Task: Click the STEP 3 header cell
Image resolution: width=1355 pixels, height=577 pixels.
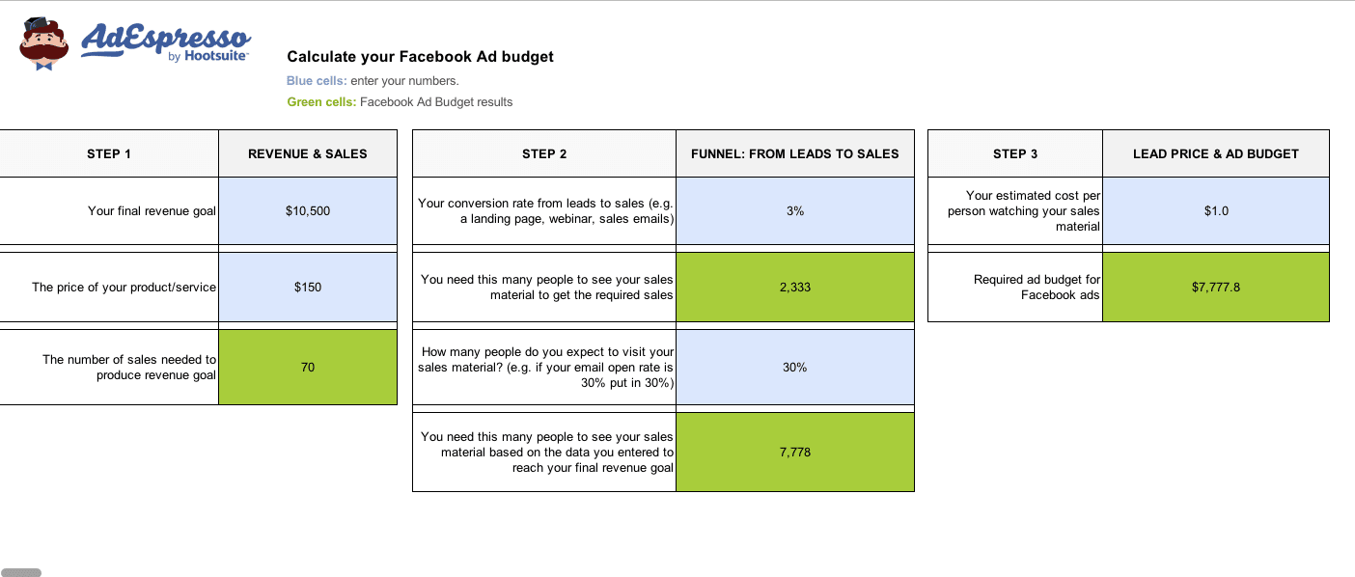Action: coord(1015,153)
